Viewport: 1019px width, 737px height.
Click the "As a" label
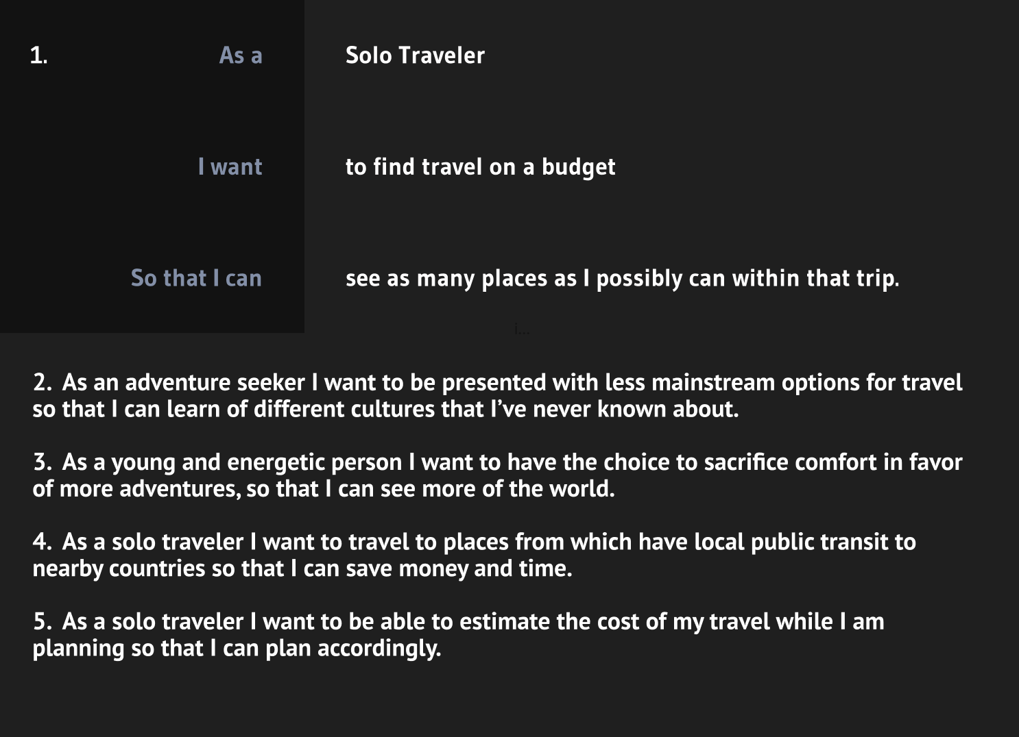click(241, 55)
